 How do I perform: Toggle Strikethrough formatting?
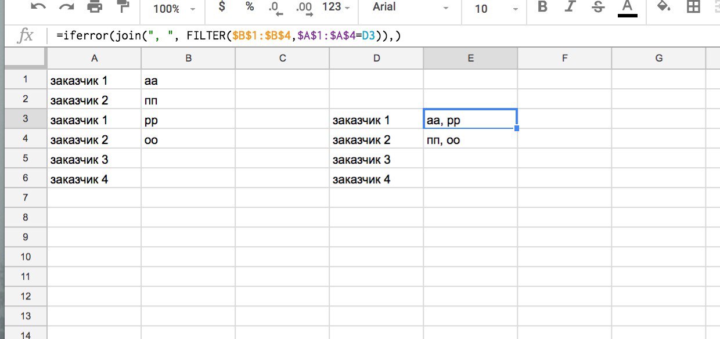598,7
